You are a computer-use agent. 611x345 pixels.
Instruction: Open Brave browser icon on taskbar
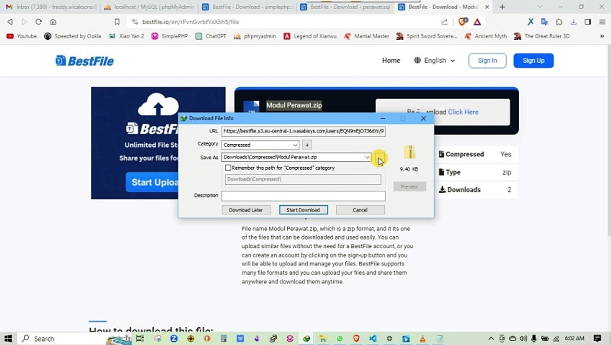[x=356, y=338]
